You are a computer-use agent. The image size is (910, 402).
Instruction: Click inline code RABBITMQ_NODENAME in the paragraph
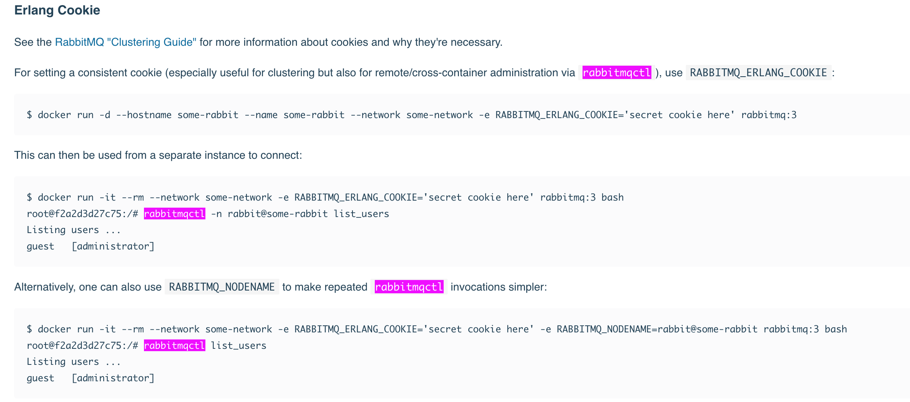coord(221,287)
